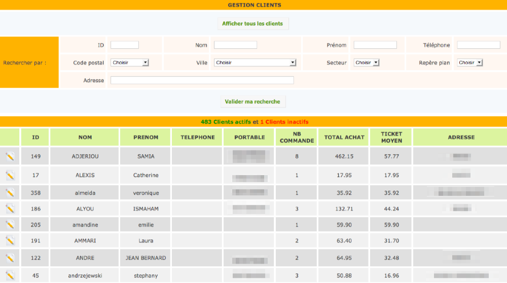Open the Code postal dropdown
This screenshot has width=507, height=283.
click(130, 63)
